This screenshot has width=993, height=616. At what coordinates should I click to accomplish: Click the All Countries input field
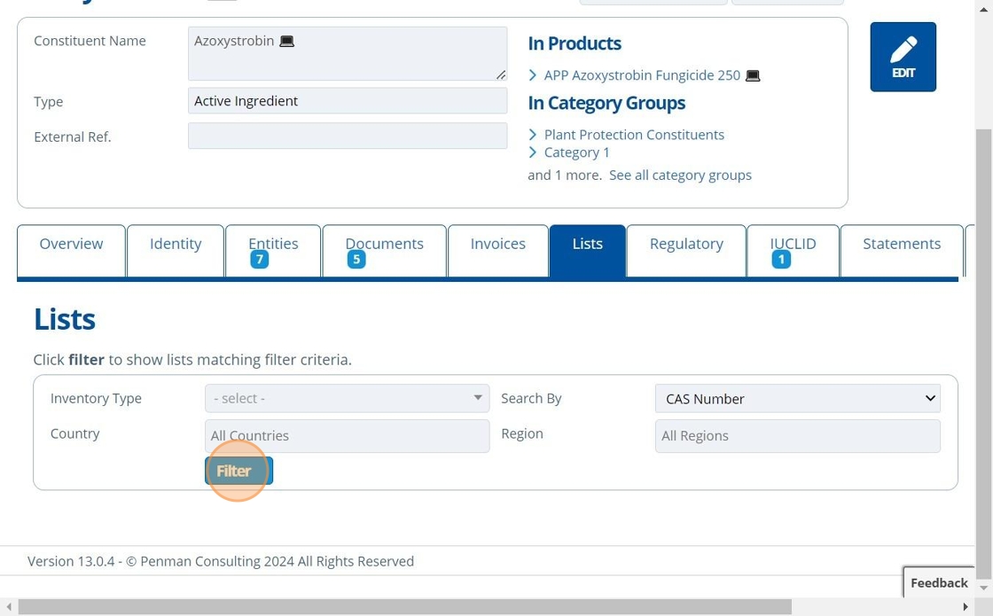[347, 436]
